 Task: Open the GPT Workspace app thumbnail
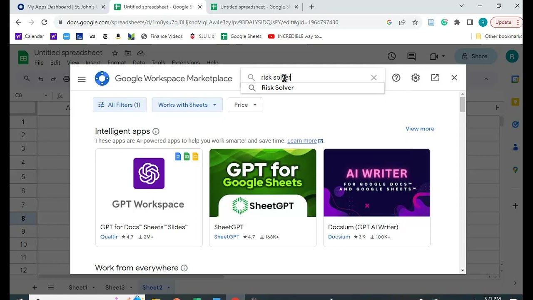[149, 183]
